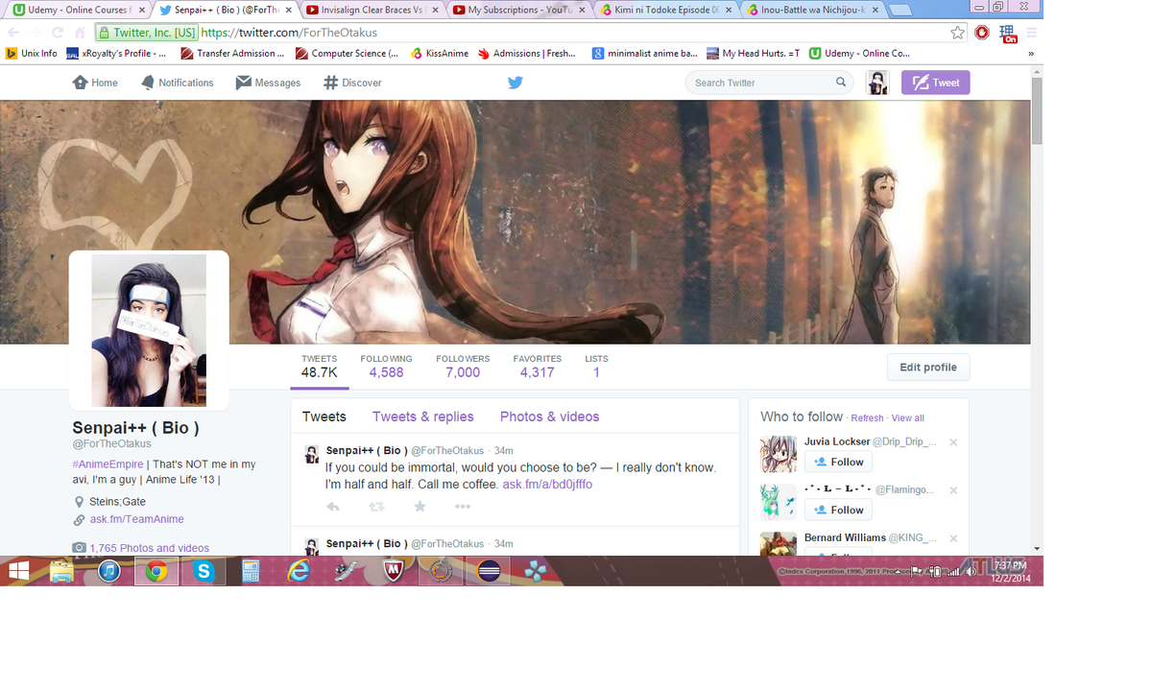Screen dimensions: 1152x690
Task: Open the Favorites 4,317 list
Action: [x=538, y=367]
